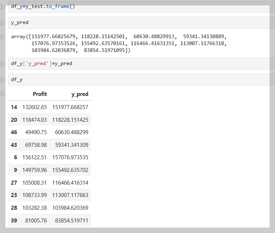This screenshot has width=275, height=233.
Task: Click Profit value 118474.03
Action: pos(34,120)
